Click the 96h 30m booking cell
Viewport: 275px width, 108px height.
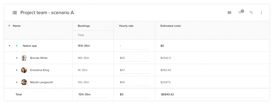83,58
